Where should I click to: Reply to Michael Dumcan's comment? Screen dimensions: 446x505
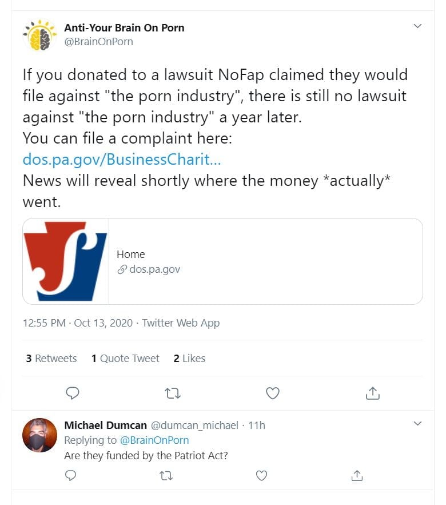(71, 475)
